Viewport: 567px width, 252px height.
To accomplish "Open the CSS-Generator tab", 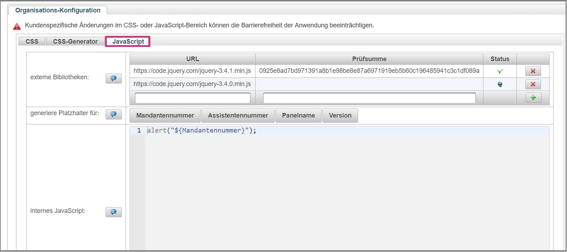I will [75, 42].
